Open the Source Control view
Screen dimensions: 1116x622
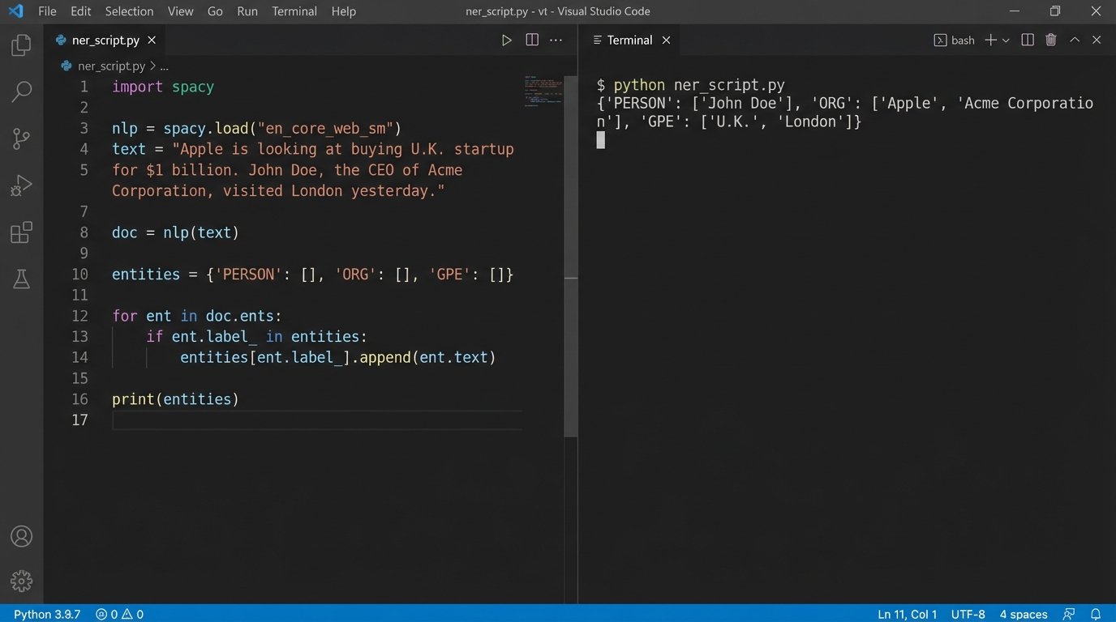coord(21,138)
